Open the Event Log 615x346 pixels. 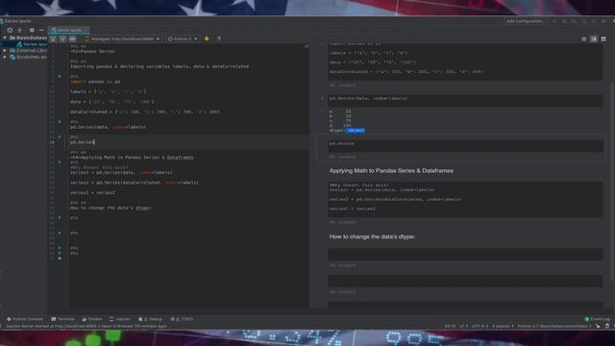(598, 319)
